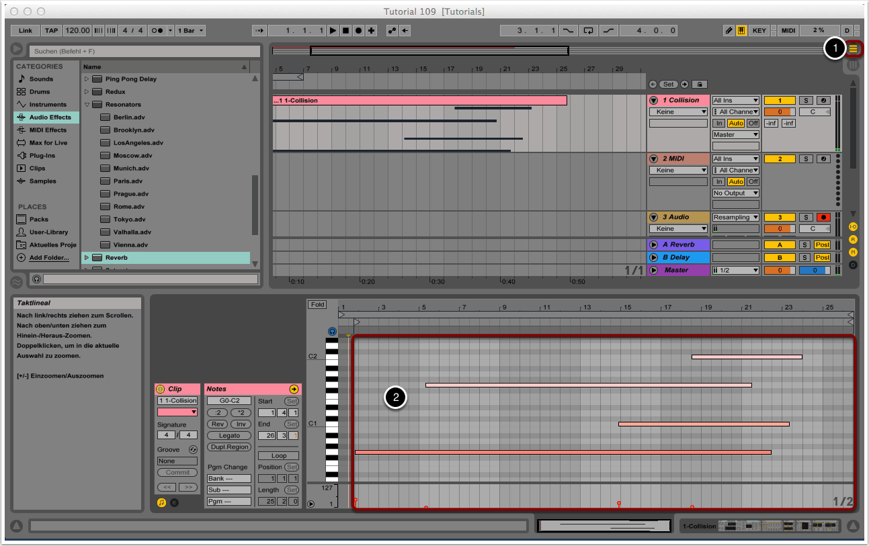This screenshot has height=546, width=869.
Task: Select the MIDI Effects category in browser
Action: (x=48, y=130)
